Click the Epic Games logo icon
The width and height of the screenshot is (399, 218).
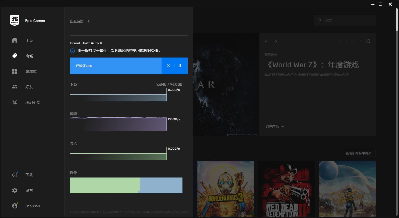coord(15,21)
